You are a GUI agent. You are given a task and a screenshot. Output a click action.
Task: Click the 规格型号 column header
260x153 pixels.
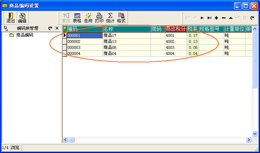pyautogui.click(x=212, y=29)
